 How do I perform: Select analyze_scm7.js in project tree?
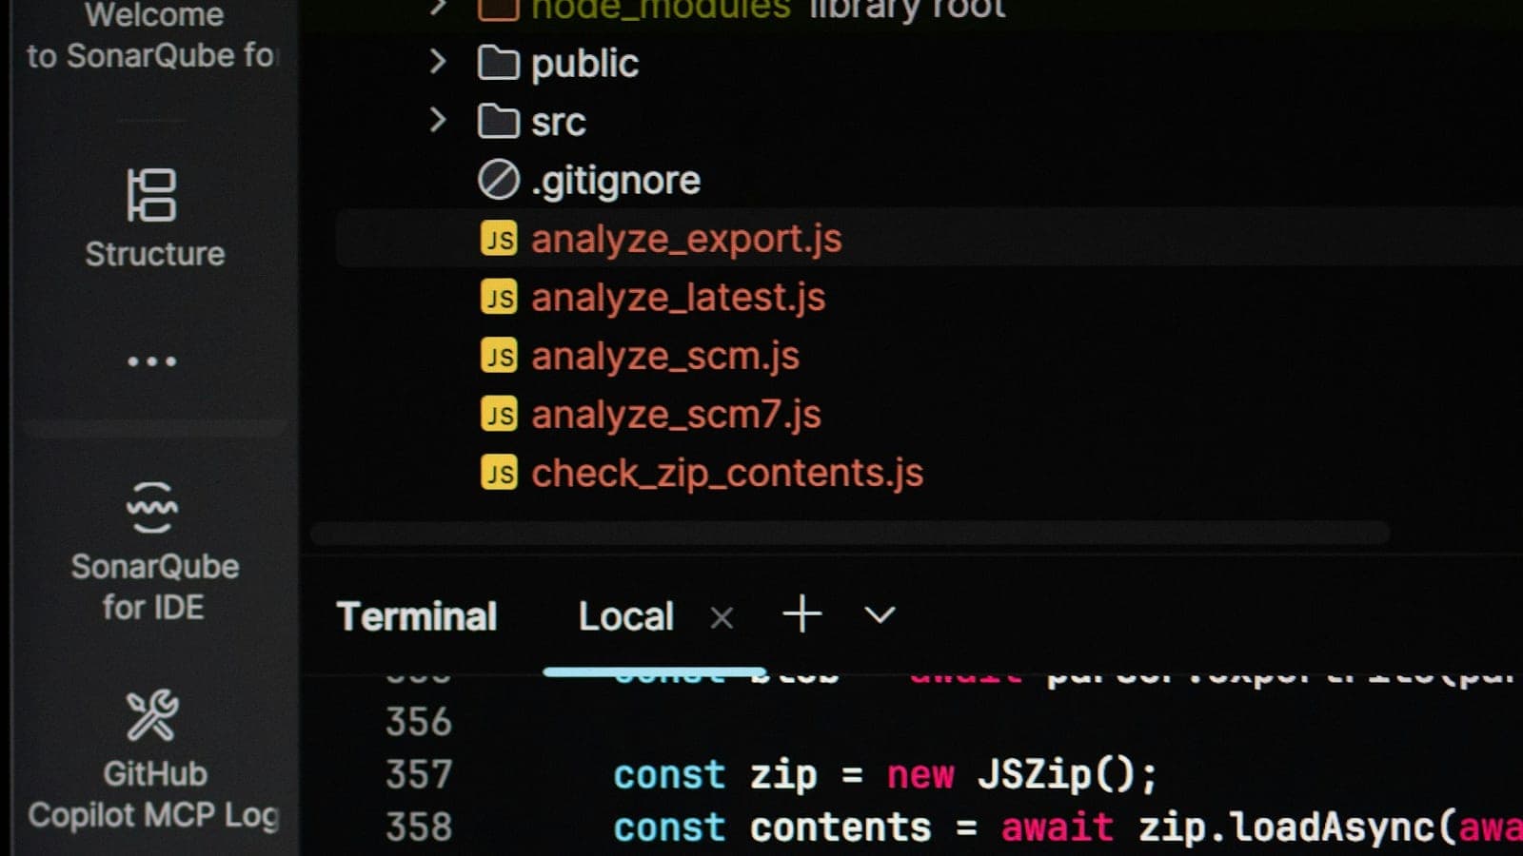pyautogui.click(x=676, y=415)
